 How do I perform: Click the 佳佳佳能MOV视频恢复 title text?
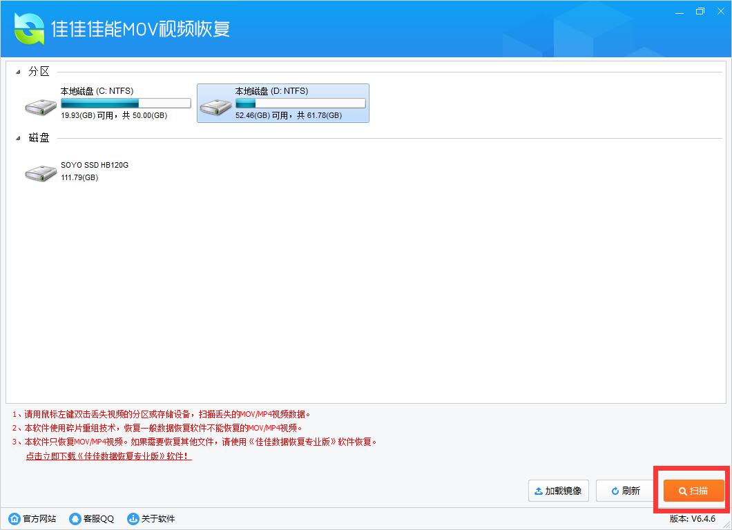point(140,29)
